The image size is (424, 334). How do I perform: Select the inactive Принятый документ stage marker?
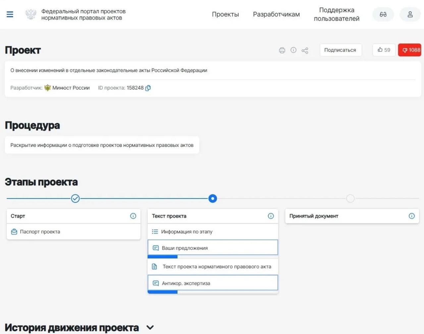tap(350, 199)
